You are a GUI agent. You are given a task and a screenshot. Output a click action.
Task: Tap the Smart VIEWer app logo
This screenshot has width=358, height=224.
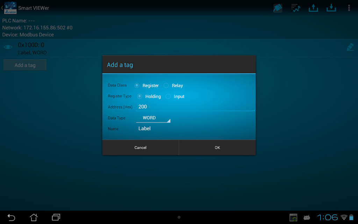coord(10,8)
